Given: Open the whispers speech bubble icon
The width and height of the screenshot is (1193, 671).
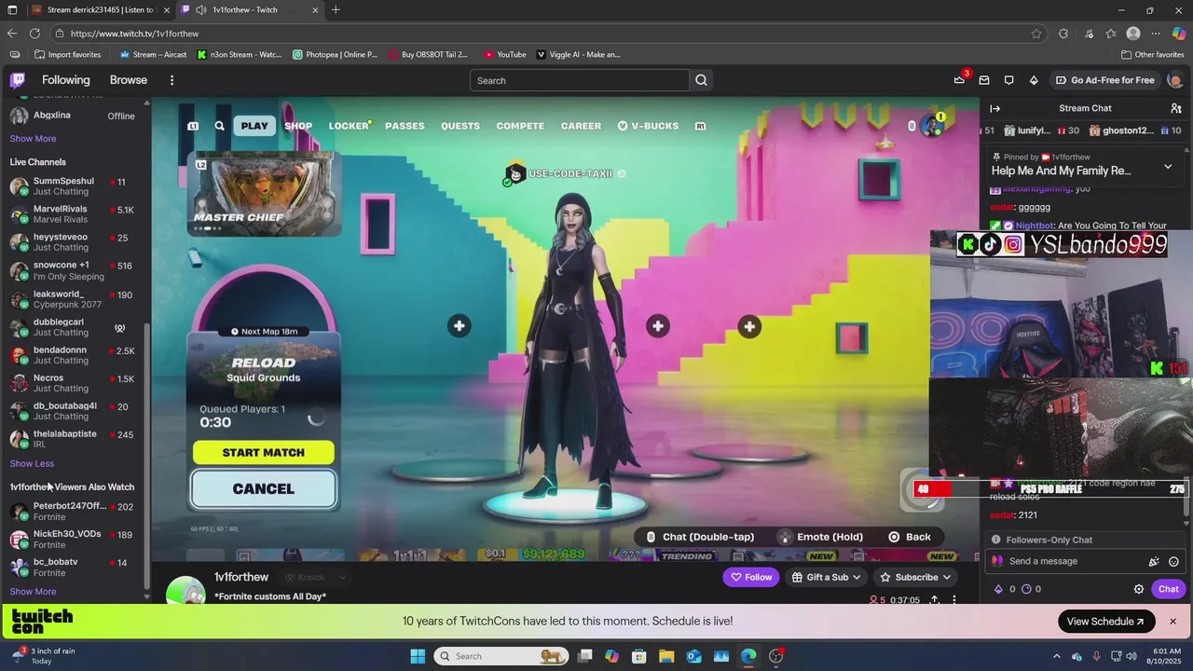Looking at the screenshot, I should click(1008, 80).
